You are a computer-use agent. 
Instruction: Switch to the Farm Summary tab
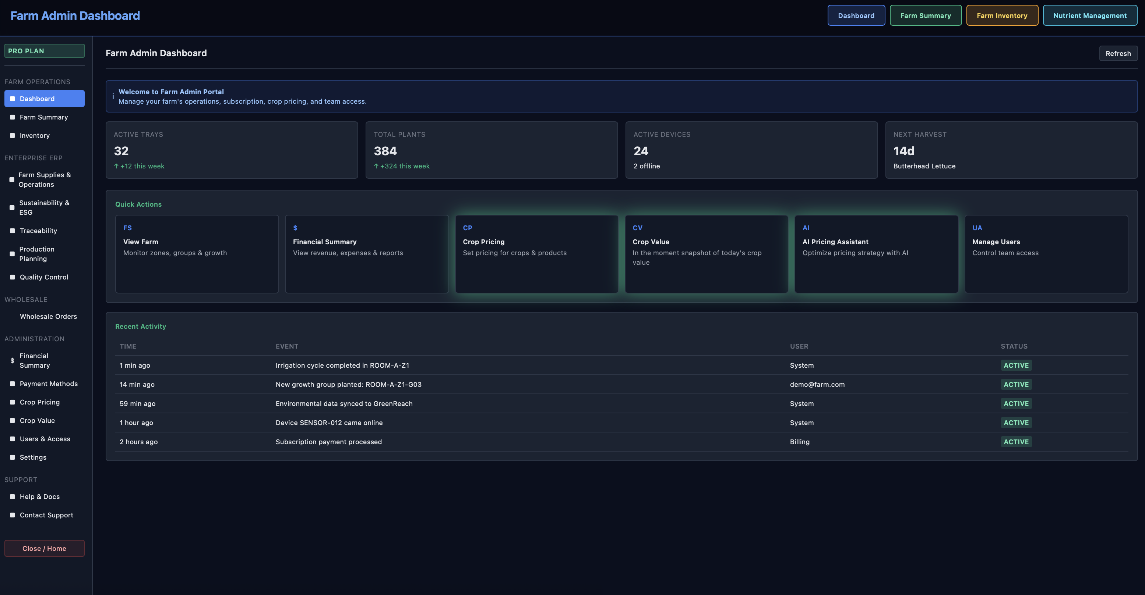pyautogui.click(x=926, y=15)
